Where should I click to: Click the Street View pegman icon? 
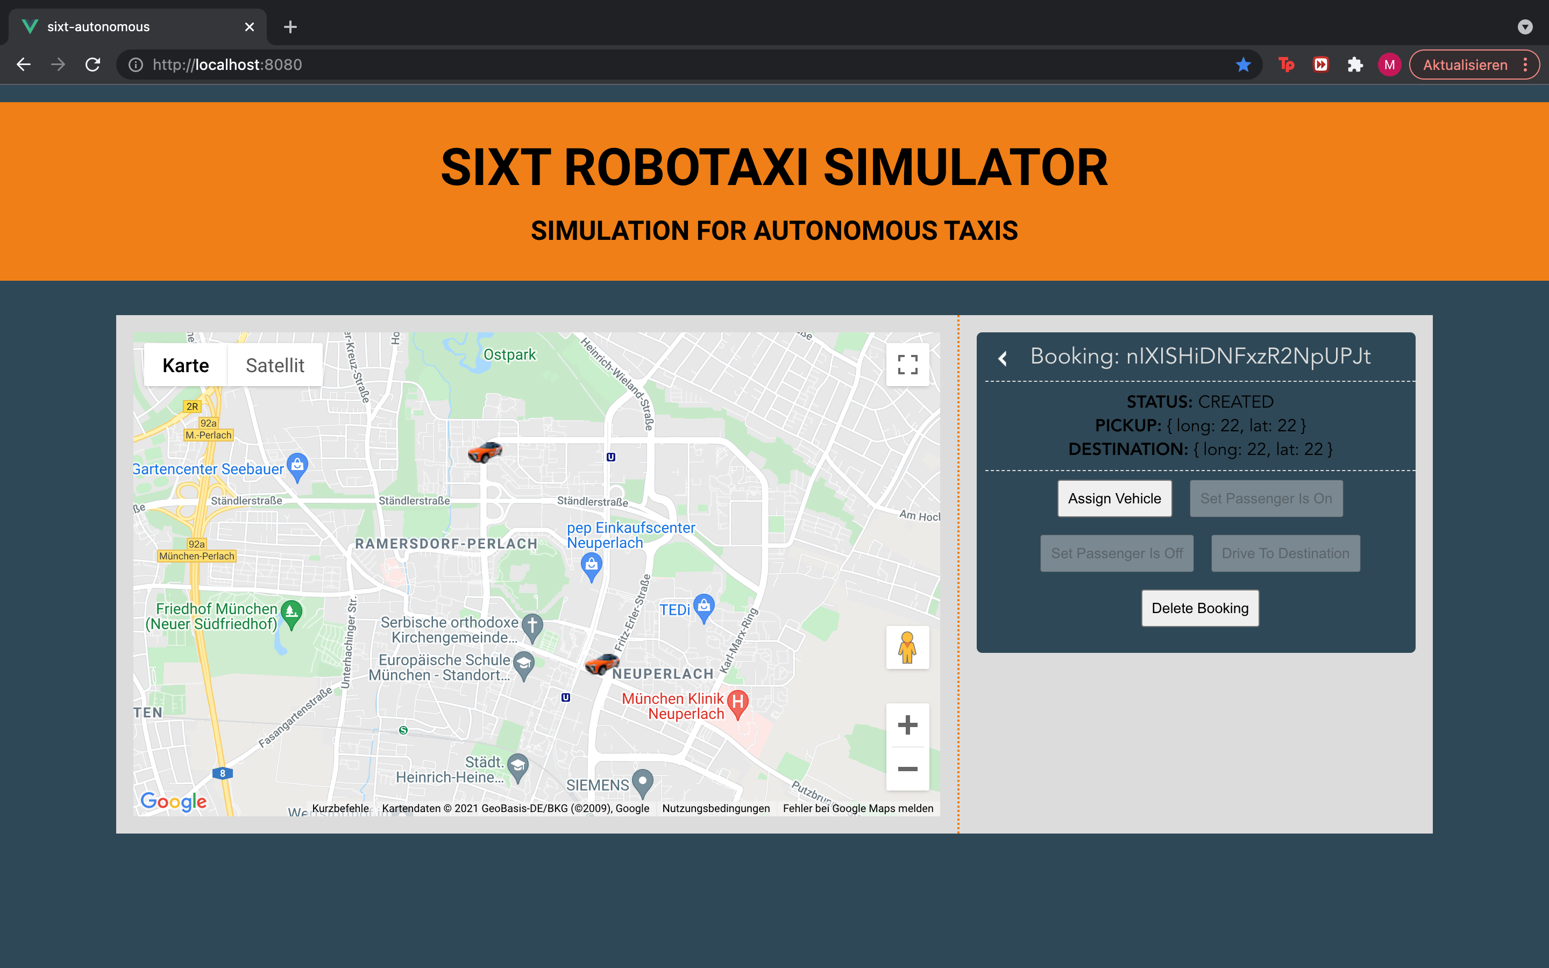pos(907,647)
